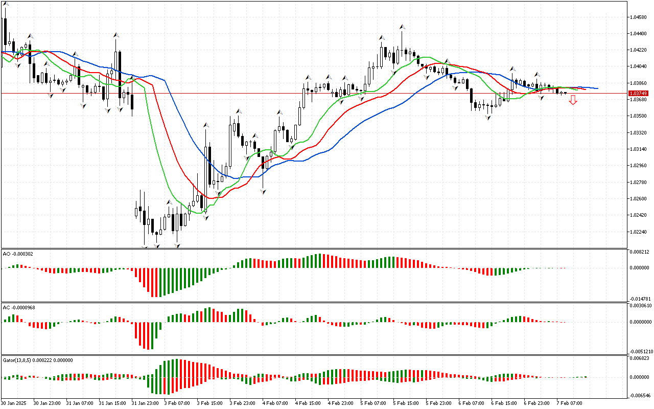Click the -0.006546 value on the Gator scale
Image resolution: width=654 pixels, height=409 pixels.
[x=640, y=396]
